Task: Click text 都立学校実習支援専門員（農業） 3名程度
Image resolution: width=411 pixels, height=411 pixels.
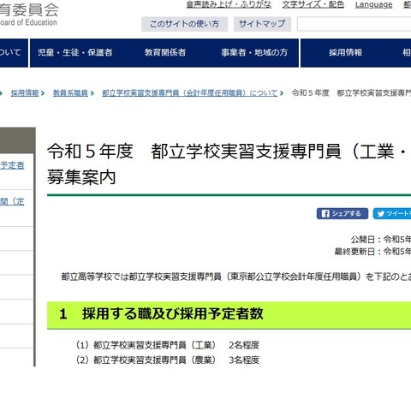Action: [168, 360]
